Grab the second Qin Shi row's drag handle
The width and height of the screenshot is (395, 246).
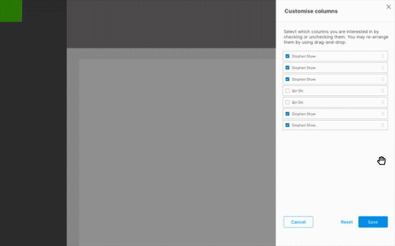tap(383, 102)
